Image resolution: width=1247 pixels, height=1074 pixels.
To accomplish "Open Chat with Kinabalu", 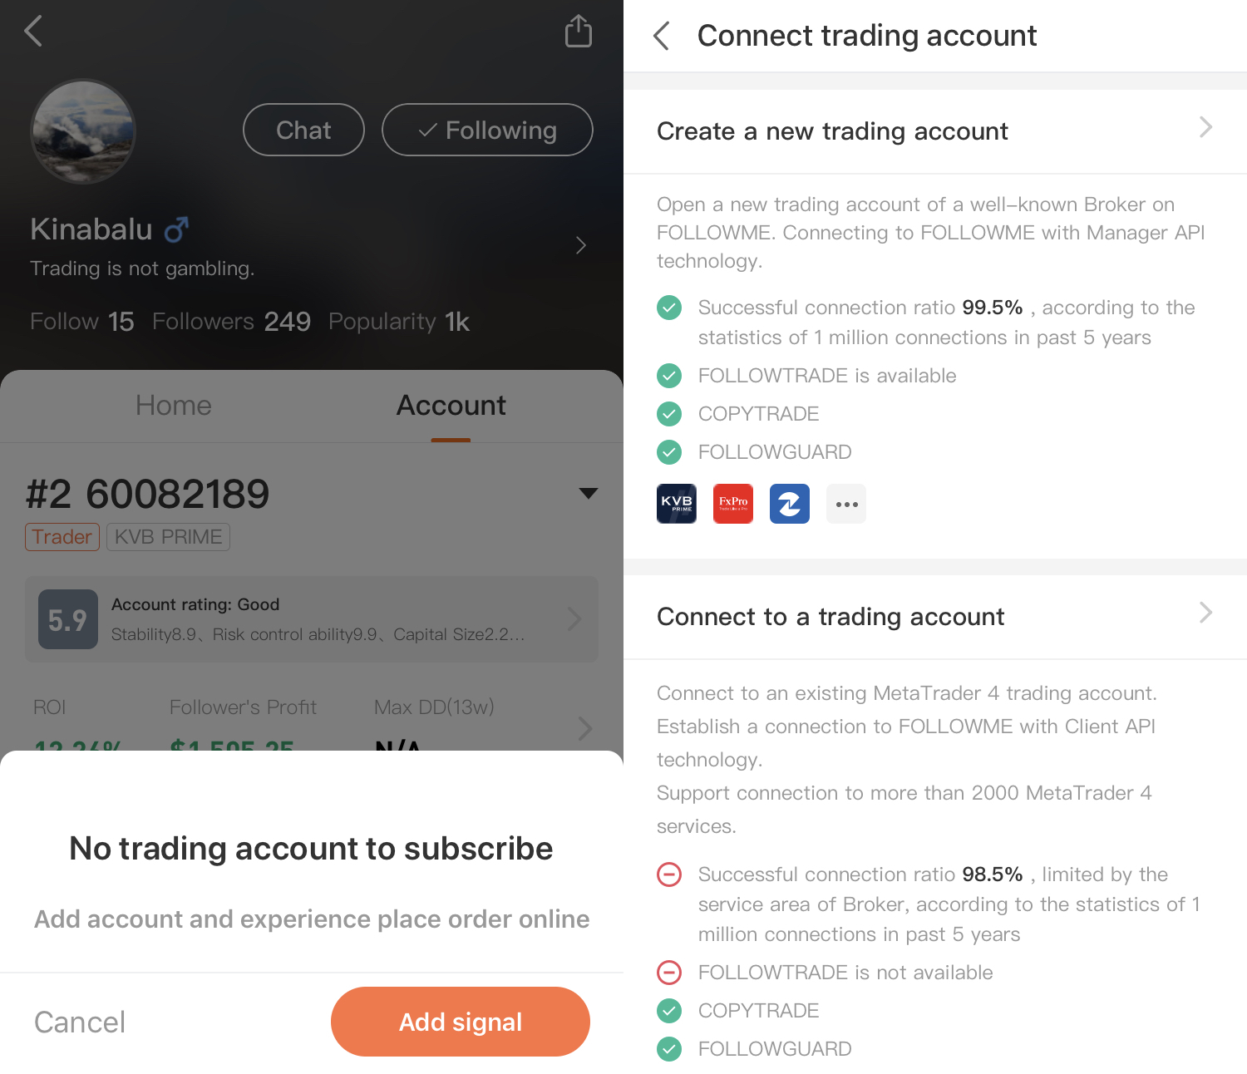I will (x=303, y=130).
